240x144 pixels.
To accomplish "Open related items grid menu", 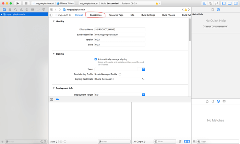I will (x=51, y=10).
